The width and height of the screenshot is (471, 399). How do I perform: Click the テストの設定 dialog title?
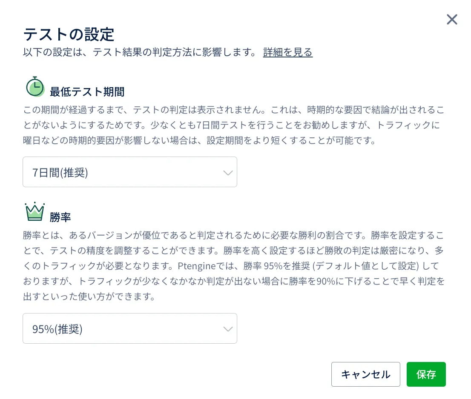(69, 34)
